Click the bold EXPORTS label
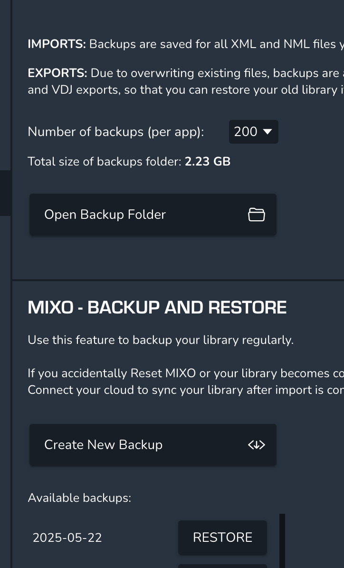The image size is (344, 568). 57,73
